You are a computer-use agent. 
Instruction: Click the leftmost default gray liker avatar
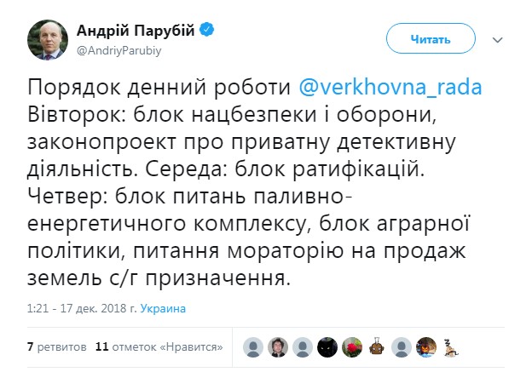[252, 347]
